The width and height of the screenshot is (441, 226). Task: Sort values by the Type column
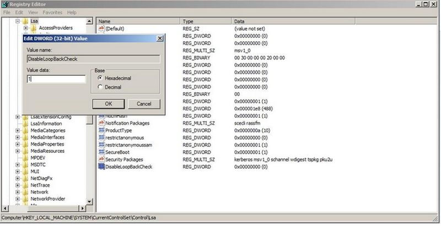(206, 21)
